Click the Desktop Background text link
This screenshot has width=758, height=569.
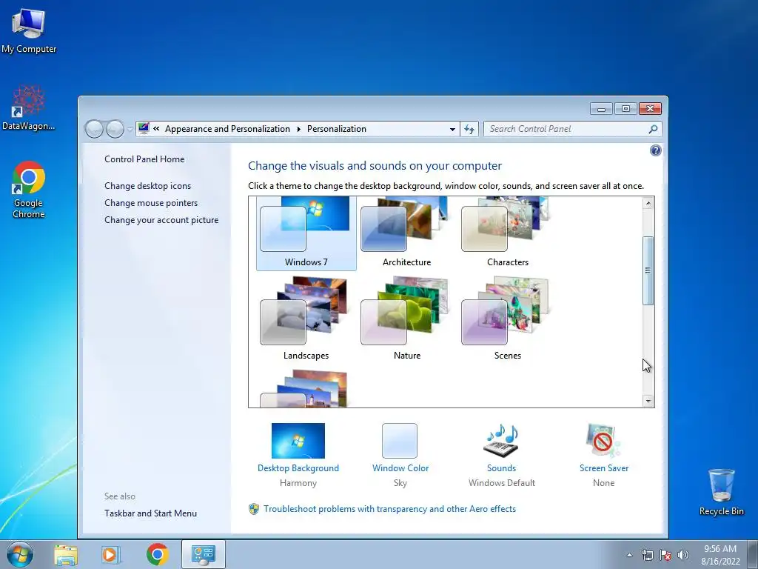point(298,468)
